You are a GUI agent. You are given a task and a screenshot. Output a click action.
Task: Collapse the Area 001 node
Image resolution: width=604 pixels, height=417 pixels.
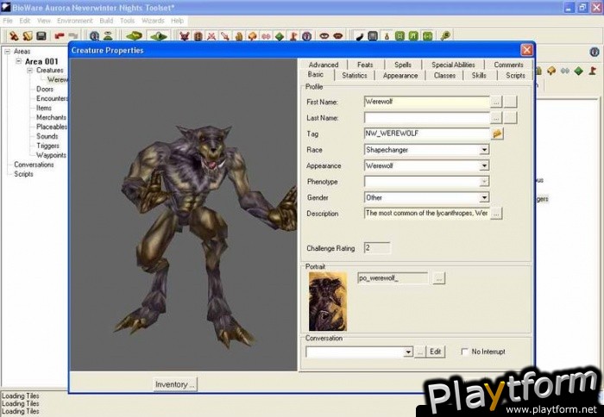coord(18,61)
